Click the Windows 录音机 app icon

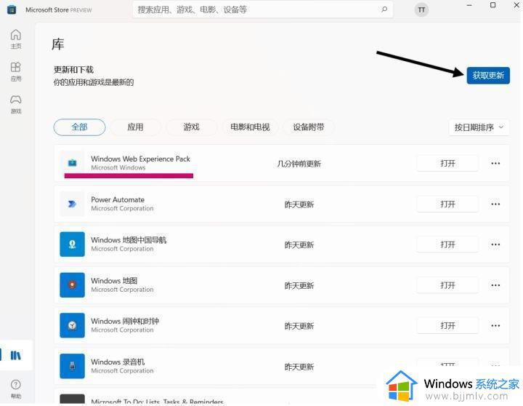(72, 366)
